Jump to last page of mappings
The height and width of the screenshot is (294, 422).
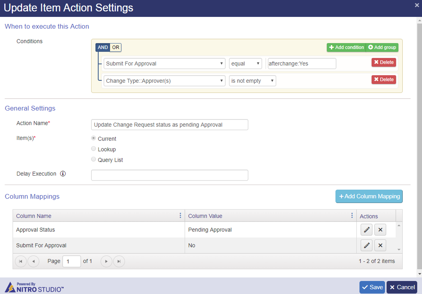click(119, 261)
